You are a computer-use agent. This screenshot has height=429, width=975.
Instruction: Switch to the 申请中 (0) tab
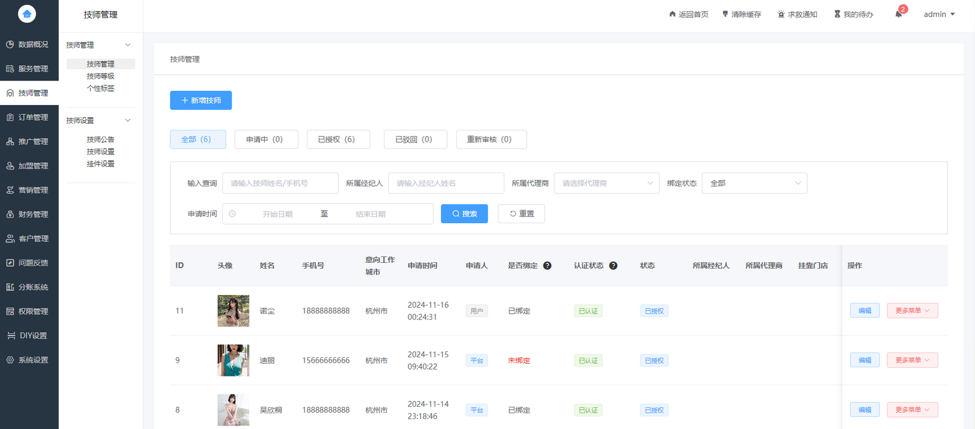[x=266, y=139]
